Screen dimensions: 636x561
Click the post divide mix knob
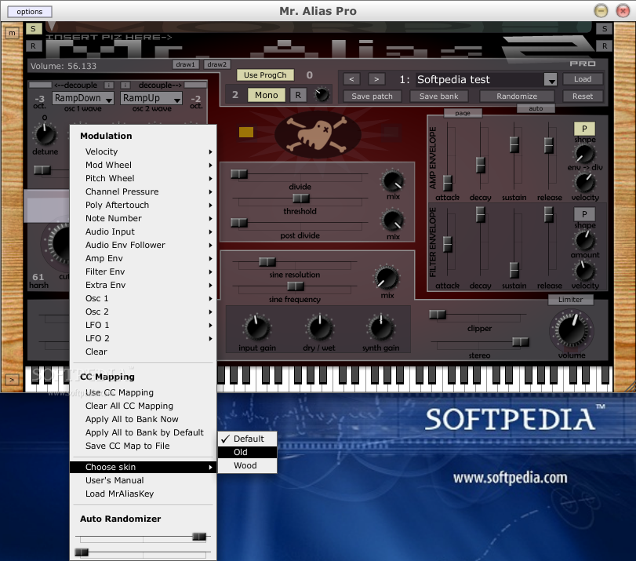pyautogui.click(x=393, y=220)
